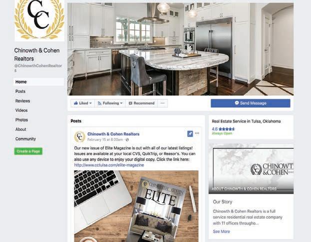Click the green Create a Page button
311x242 pixels.
28,151
